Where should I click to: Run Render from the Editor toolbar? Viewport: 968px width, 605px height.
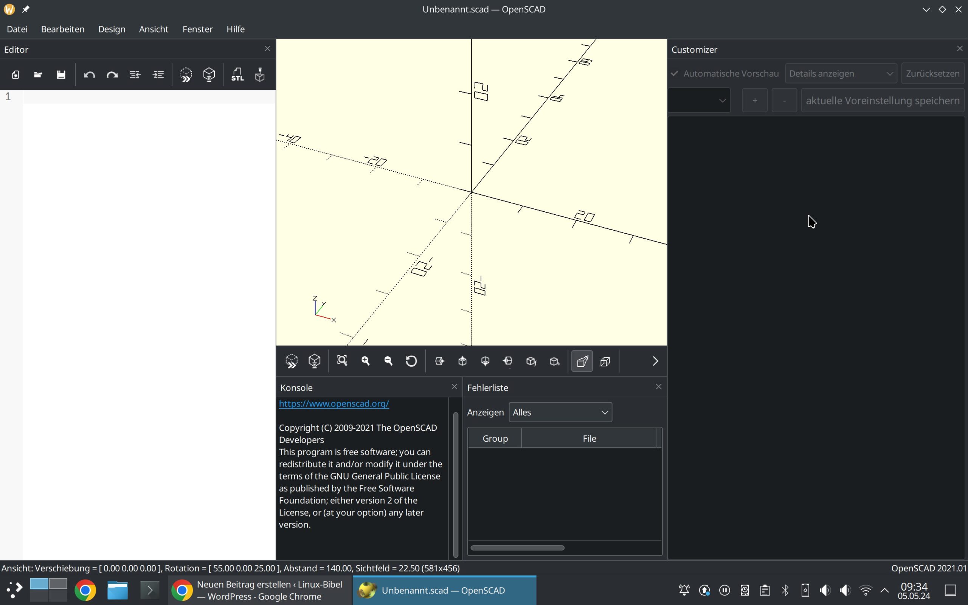(x=209, y=74)
